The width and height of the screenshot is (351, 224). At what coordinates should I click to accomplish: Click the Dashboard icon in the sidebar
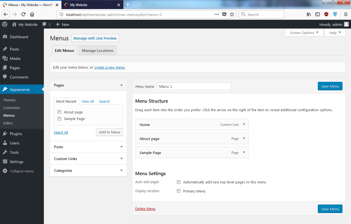click(5, 37)
